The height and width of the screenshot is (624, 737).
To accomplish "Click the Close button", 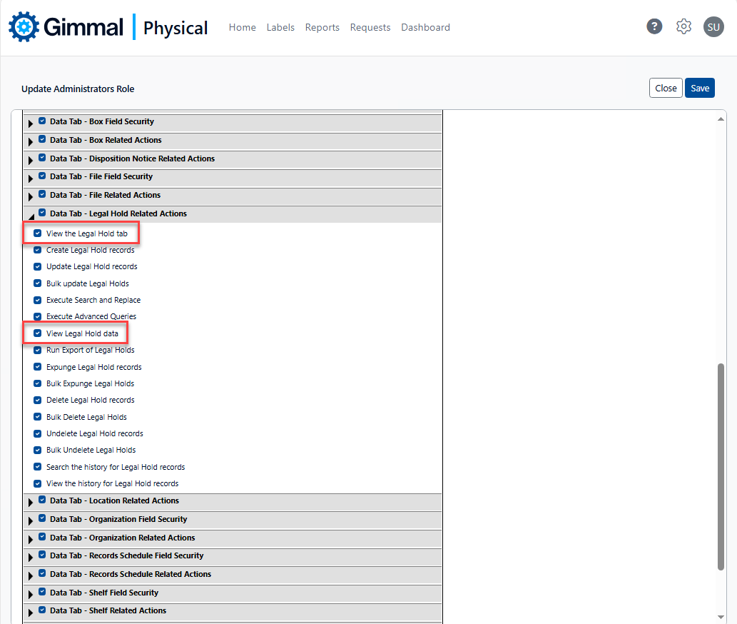I will tap(665, 88).
